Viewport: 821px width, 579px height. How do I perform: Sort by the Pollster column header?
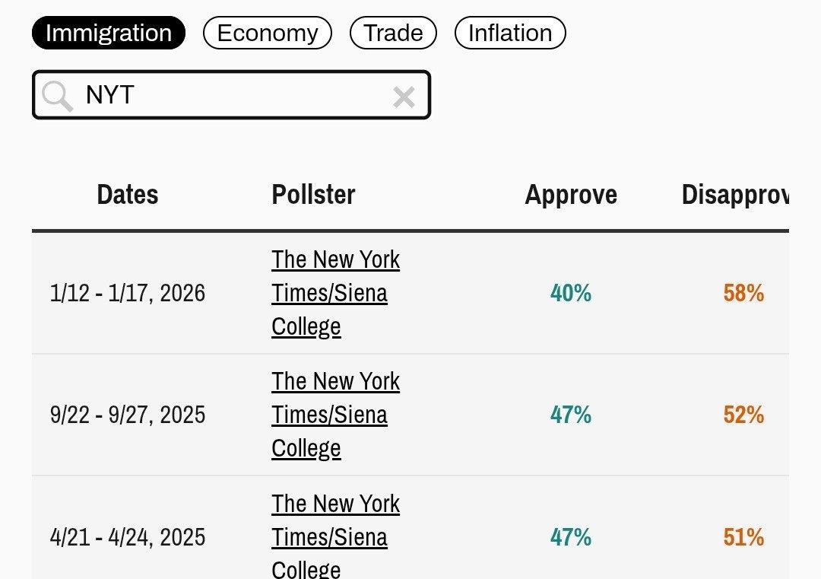click(x=313, y=195)
